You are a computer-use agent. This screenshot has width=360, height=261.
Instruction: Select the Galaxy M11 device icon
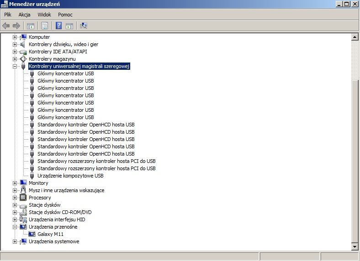[x=32, y=234]
